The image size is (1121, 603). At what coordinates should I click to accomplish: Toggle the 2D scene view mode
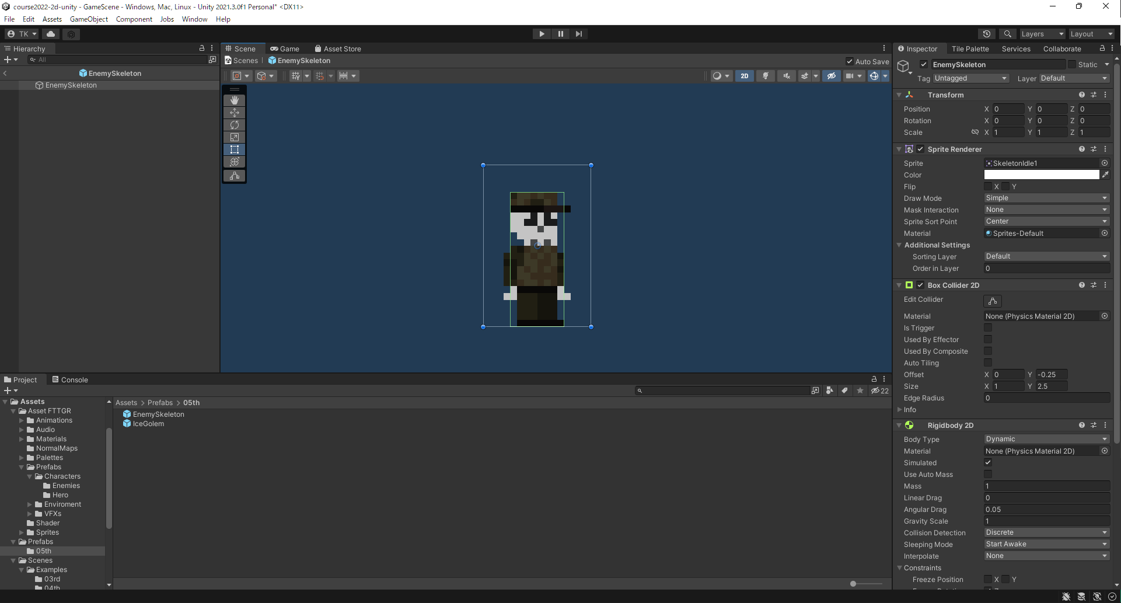[x=744, y=76]
